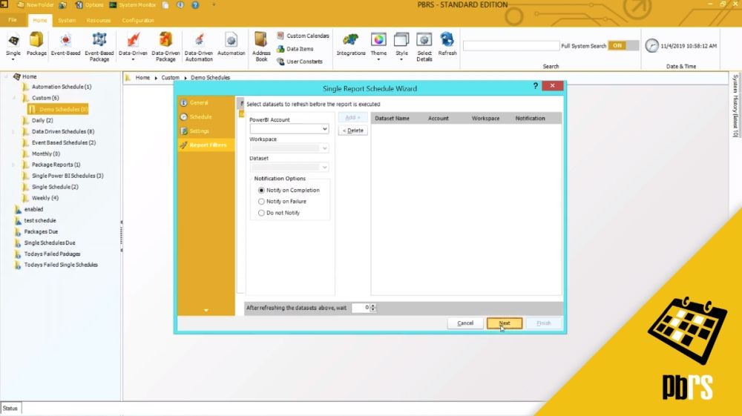Open Integrations in the ribbon
The height and width of the screenshot is (416, 742).
tap(351, 44)
